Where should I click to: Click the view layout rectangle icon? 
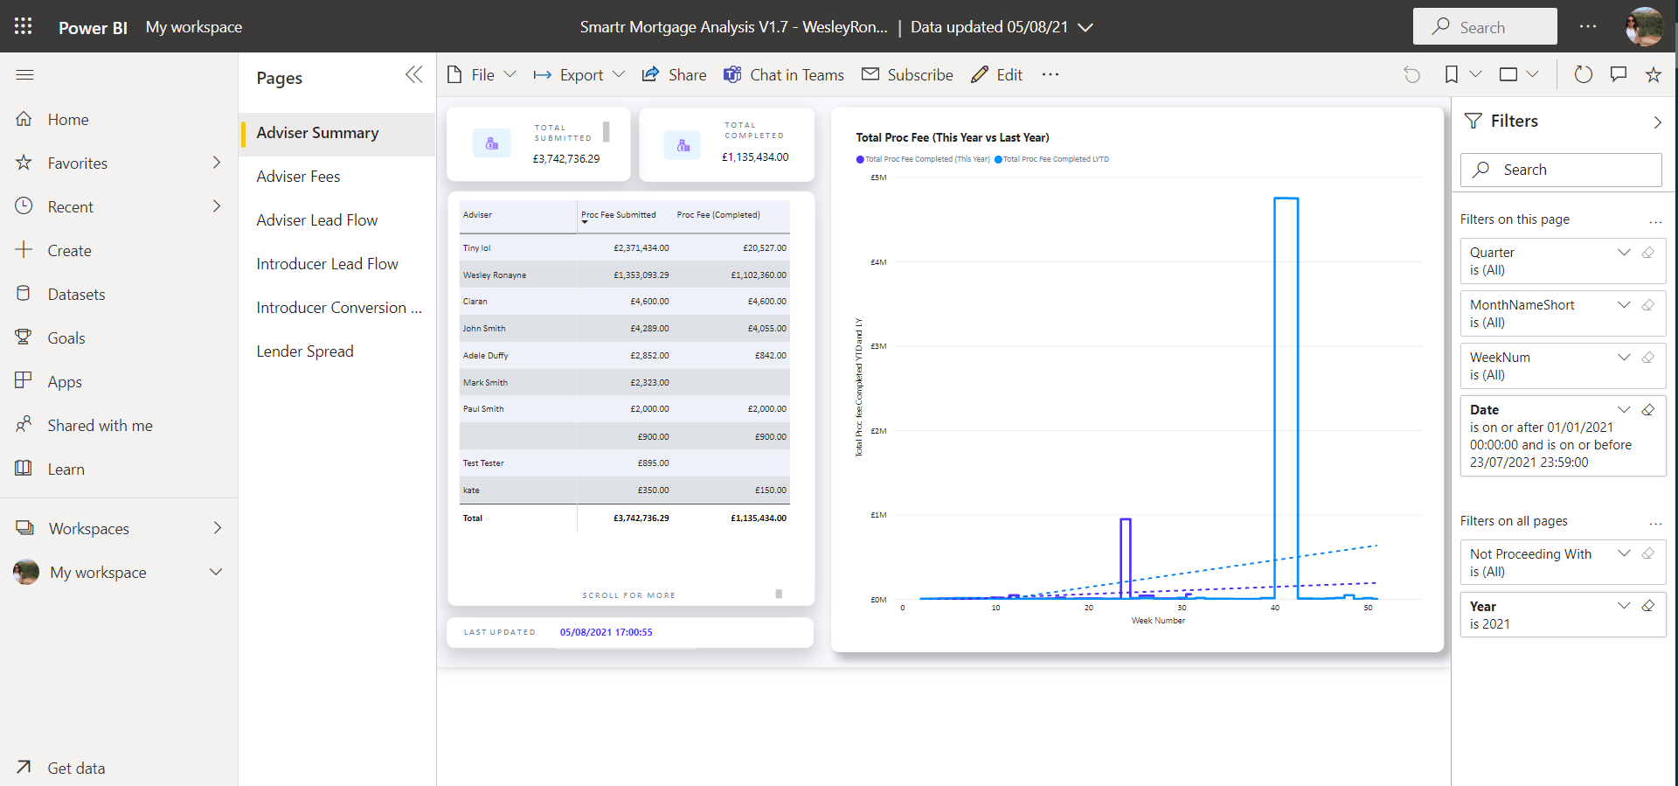click(1508, 75)
